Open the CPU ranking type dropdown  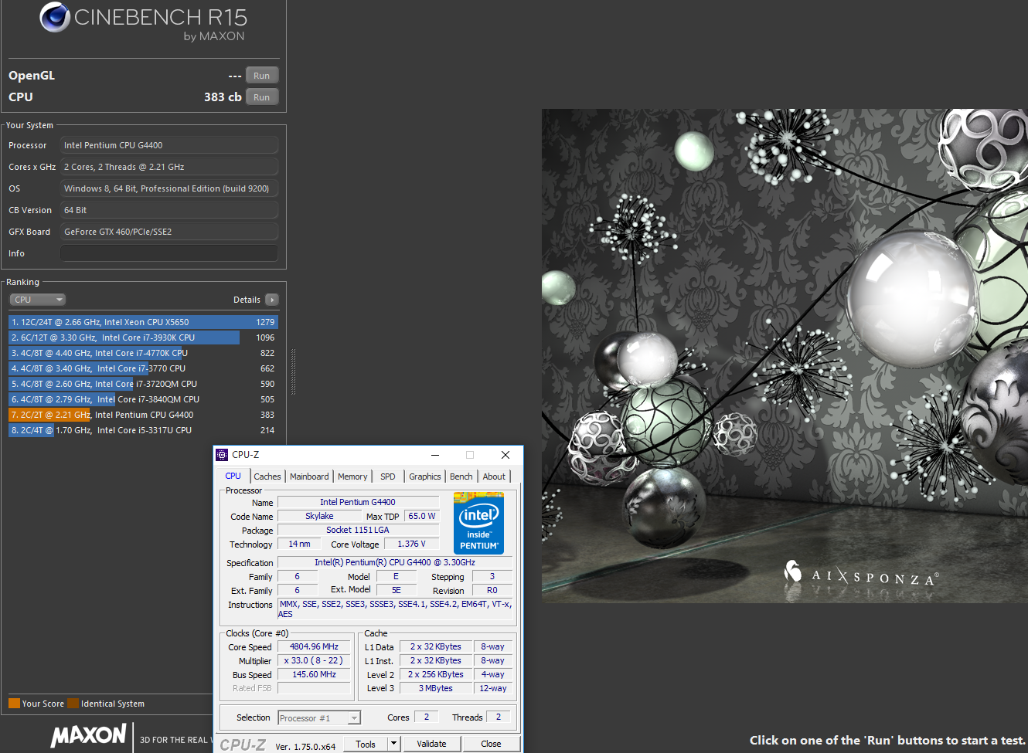pyautogui.click(x=37, y=300)
